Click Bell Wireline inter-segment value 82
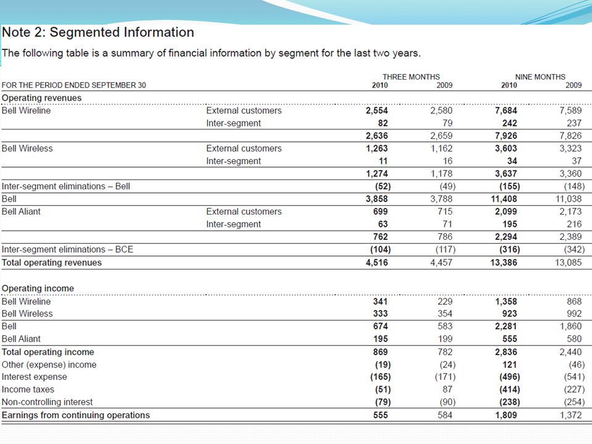 (383, 123)
